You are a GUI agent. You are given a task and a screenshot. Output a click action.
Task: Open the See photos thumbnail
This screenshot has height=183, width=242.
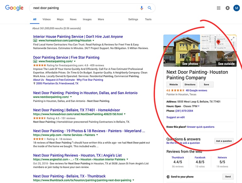(181, 50)
